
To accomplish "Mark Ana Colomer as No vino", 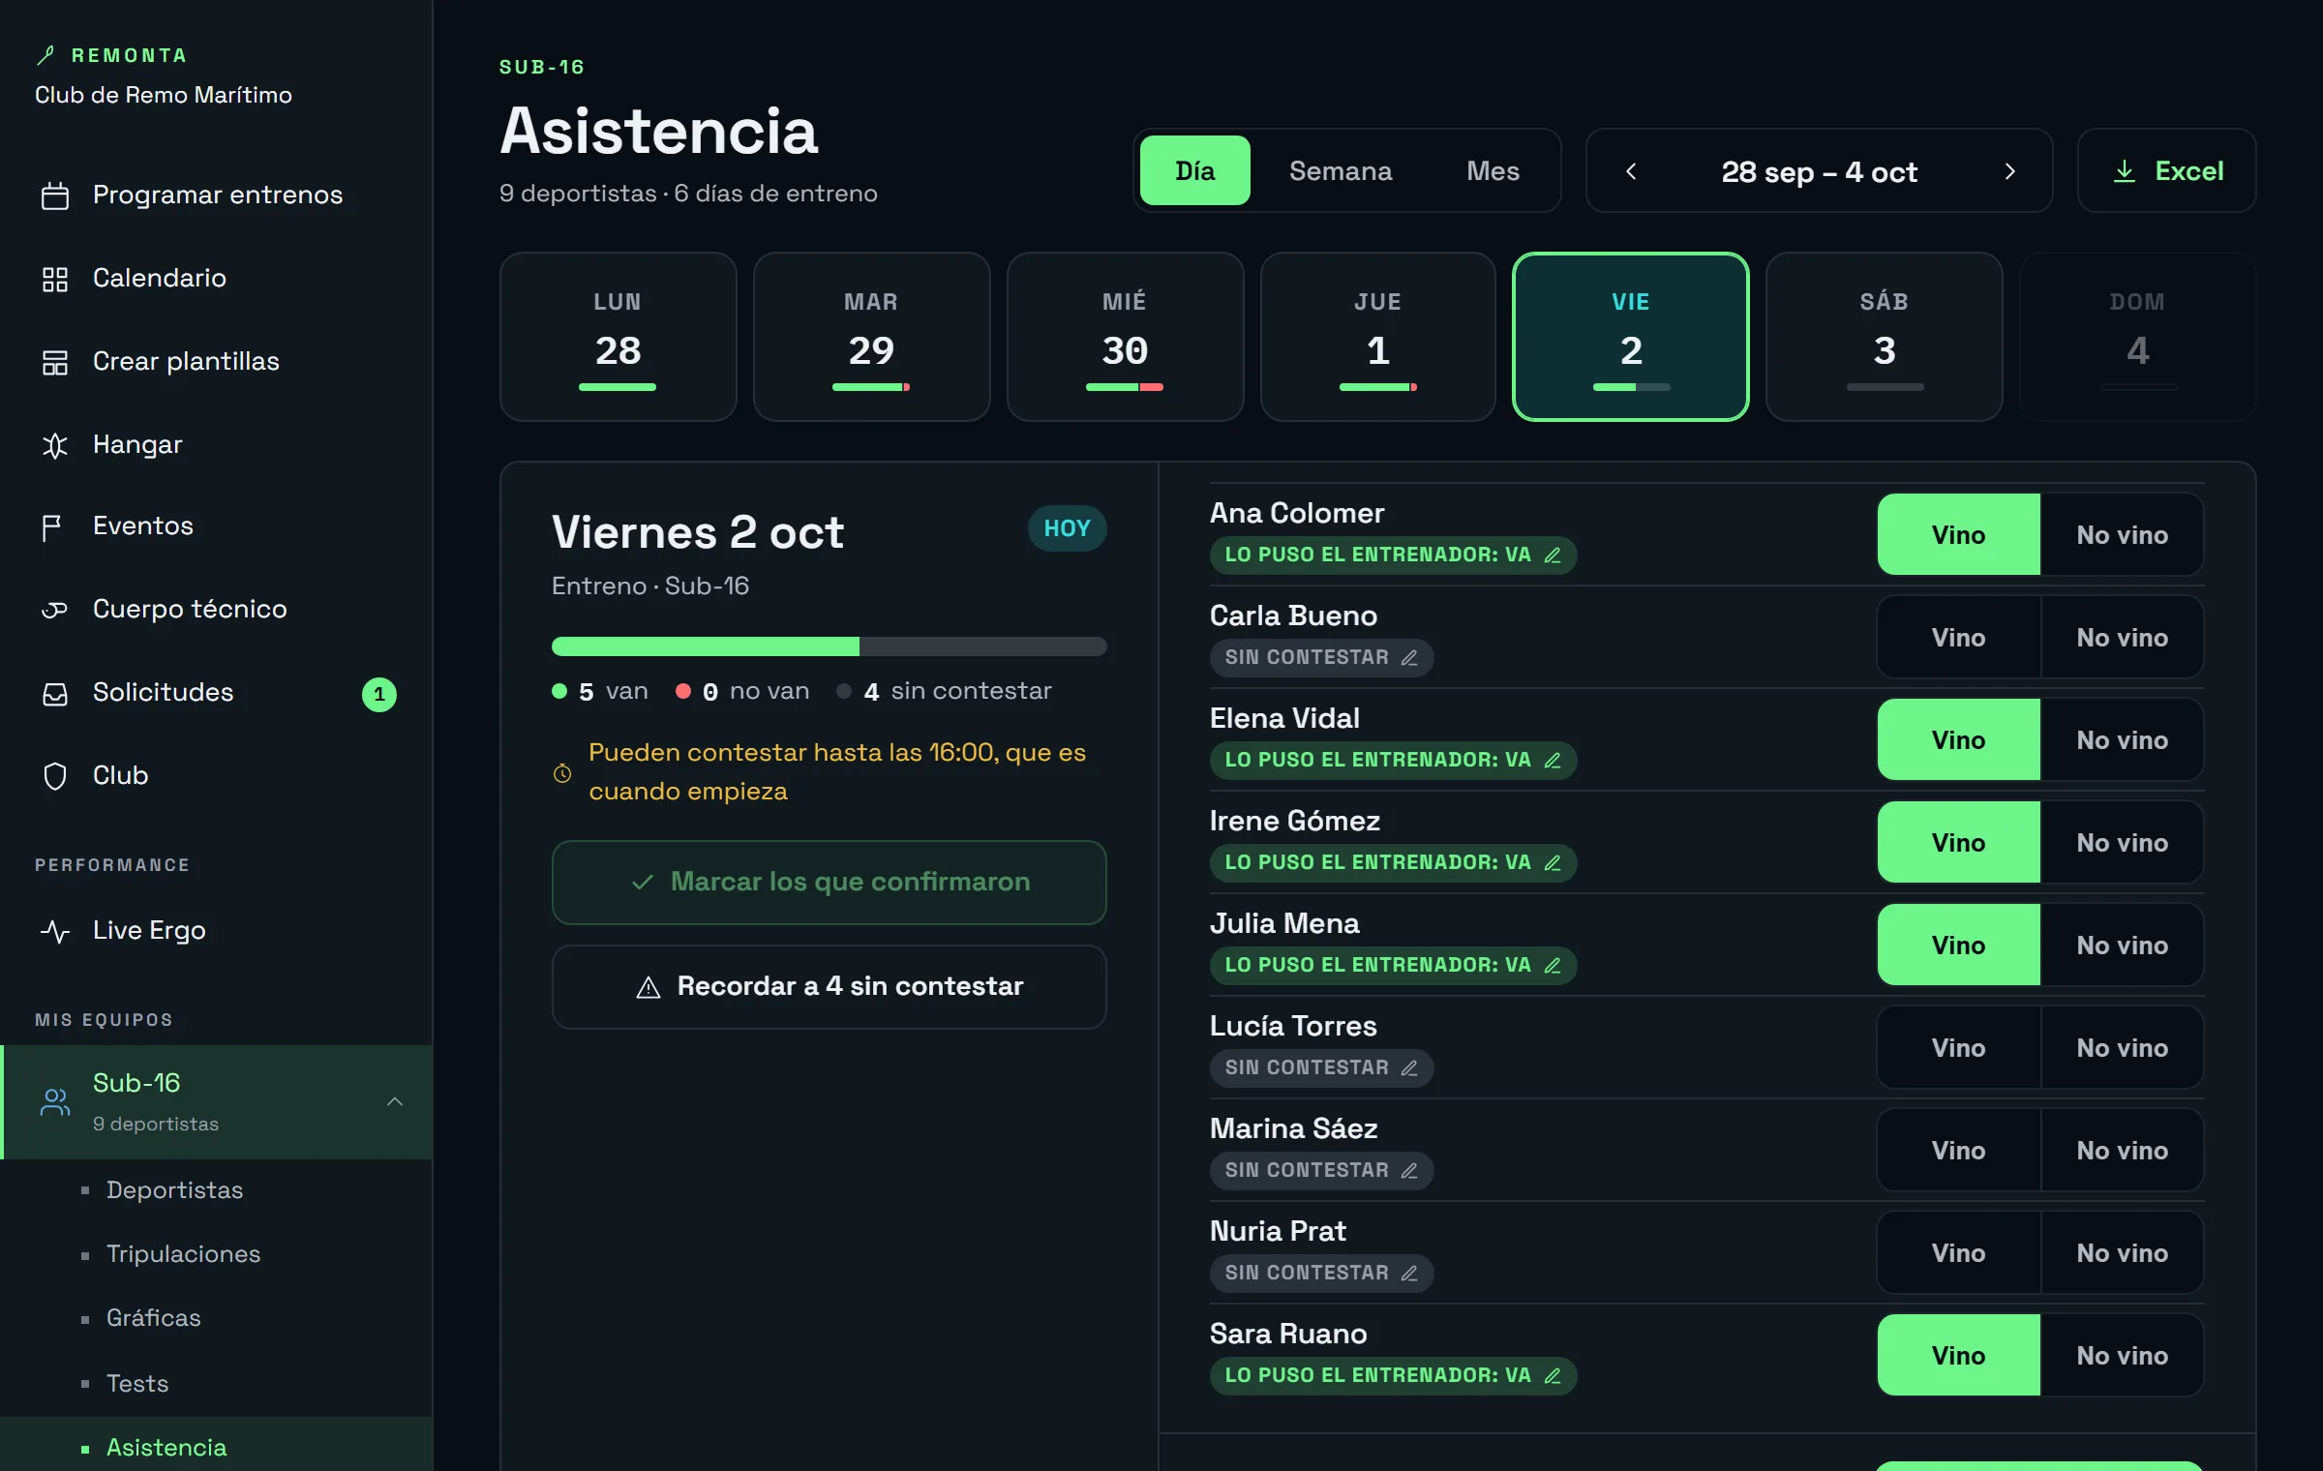I will [2122, 535].
